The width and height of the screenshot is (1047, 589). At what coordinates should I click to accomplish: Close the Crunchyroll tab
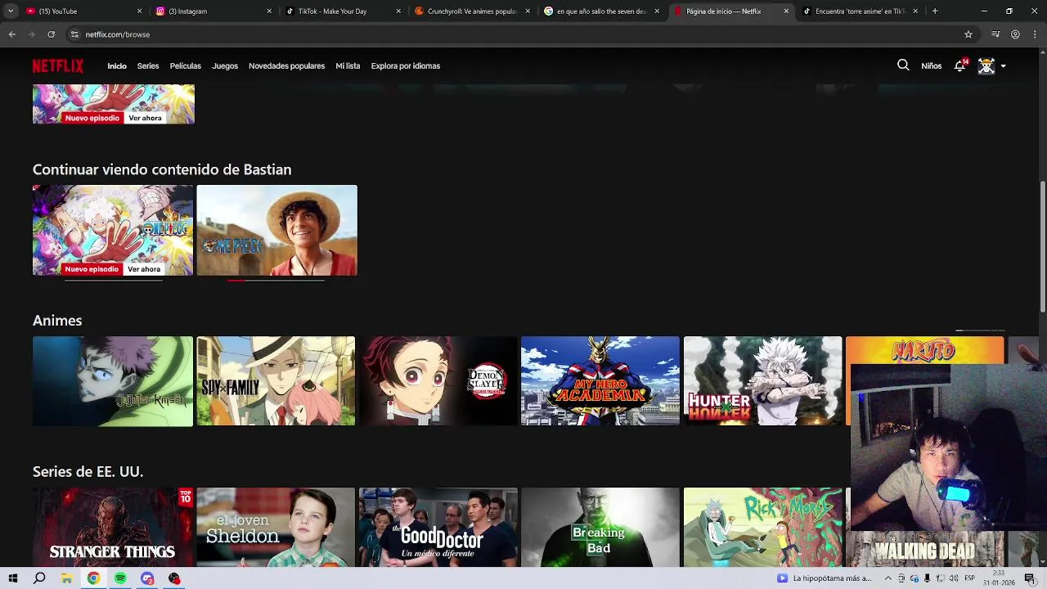tap(528, 11)
